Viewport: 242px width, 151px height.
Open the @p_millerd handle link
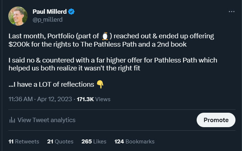pyautogui.click(x=48, y=20)
